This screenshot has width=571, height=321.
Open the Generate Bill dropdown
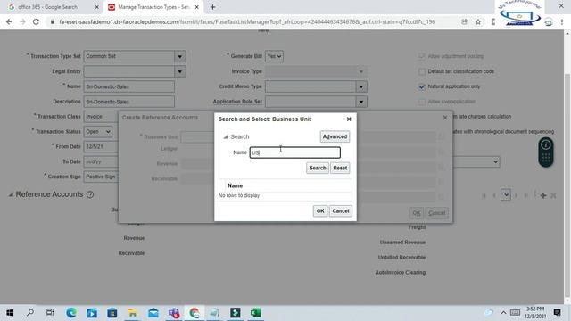tap(274, 56)
